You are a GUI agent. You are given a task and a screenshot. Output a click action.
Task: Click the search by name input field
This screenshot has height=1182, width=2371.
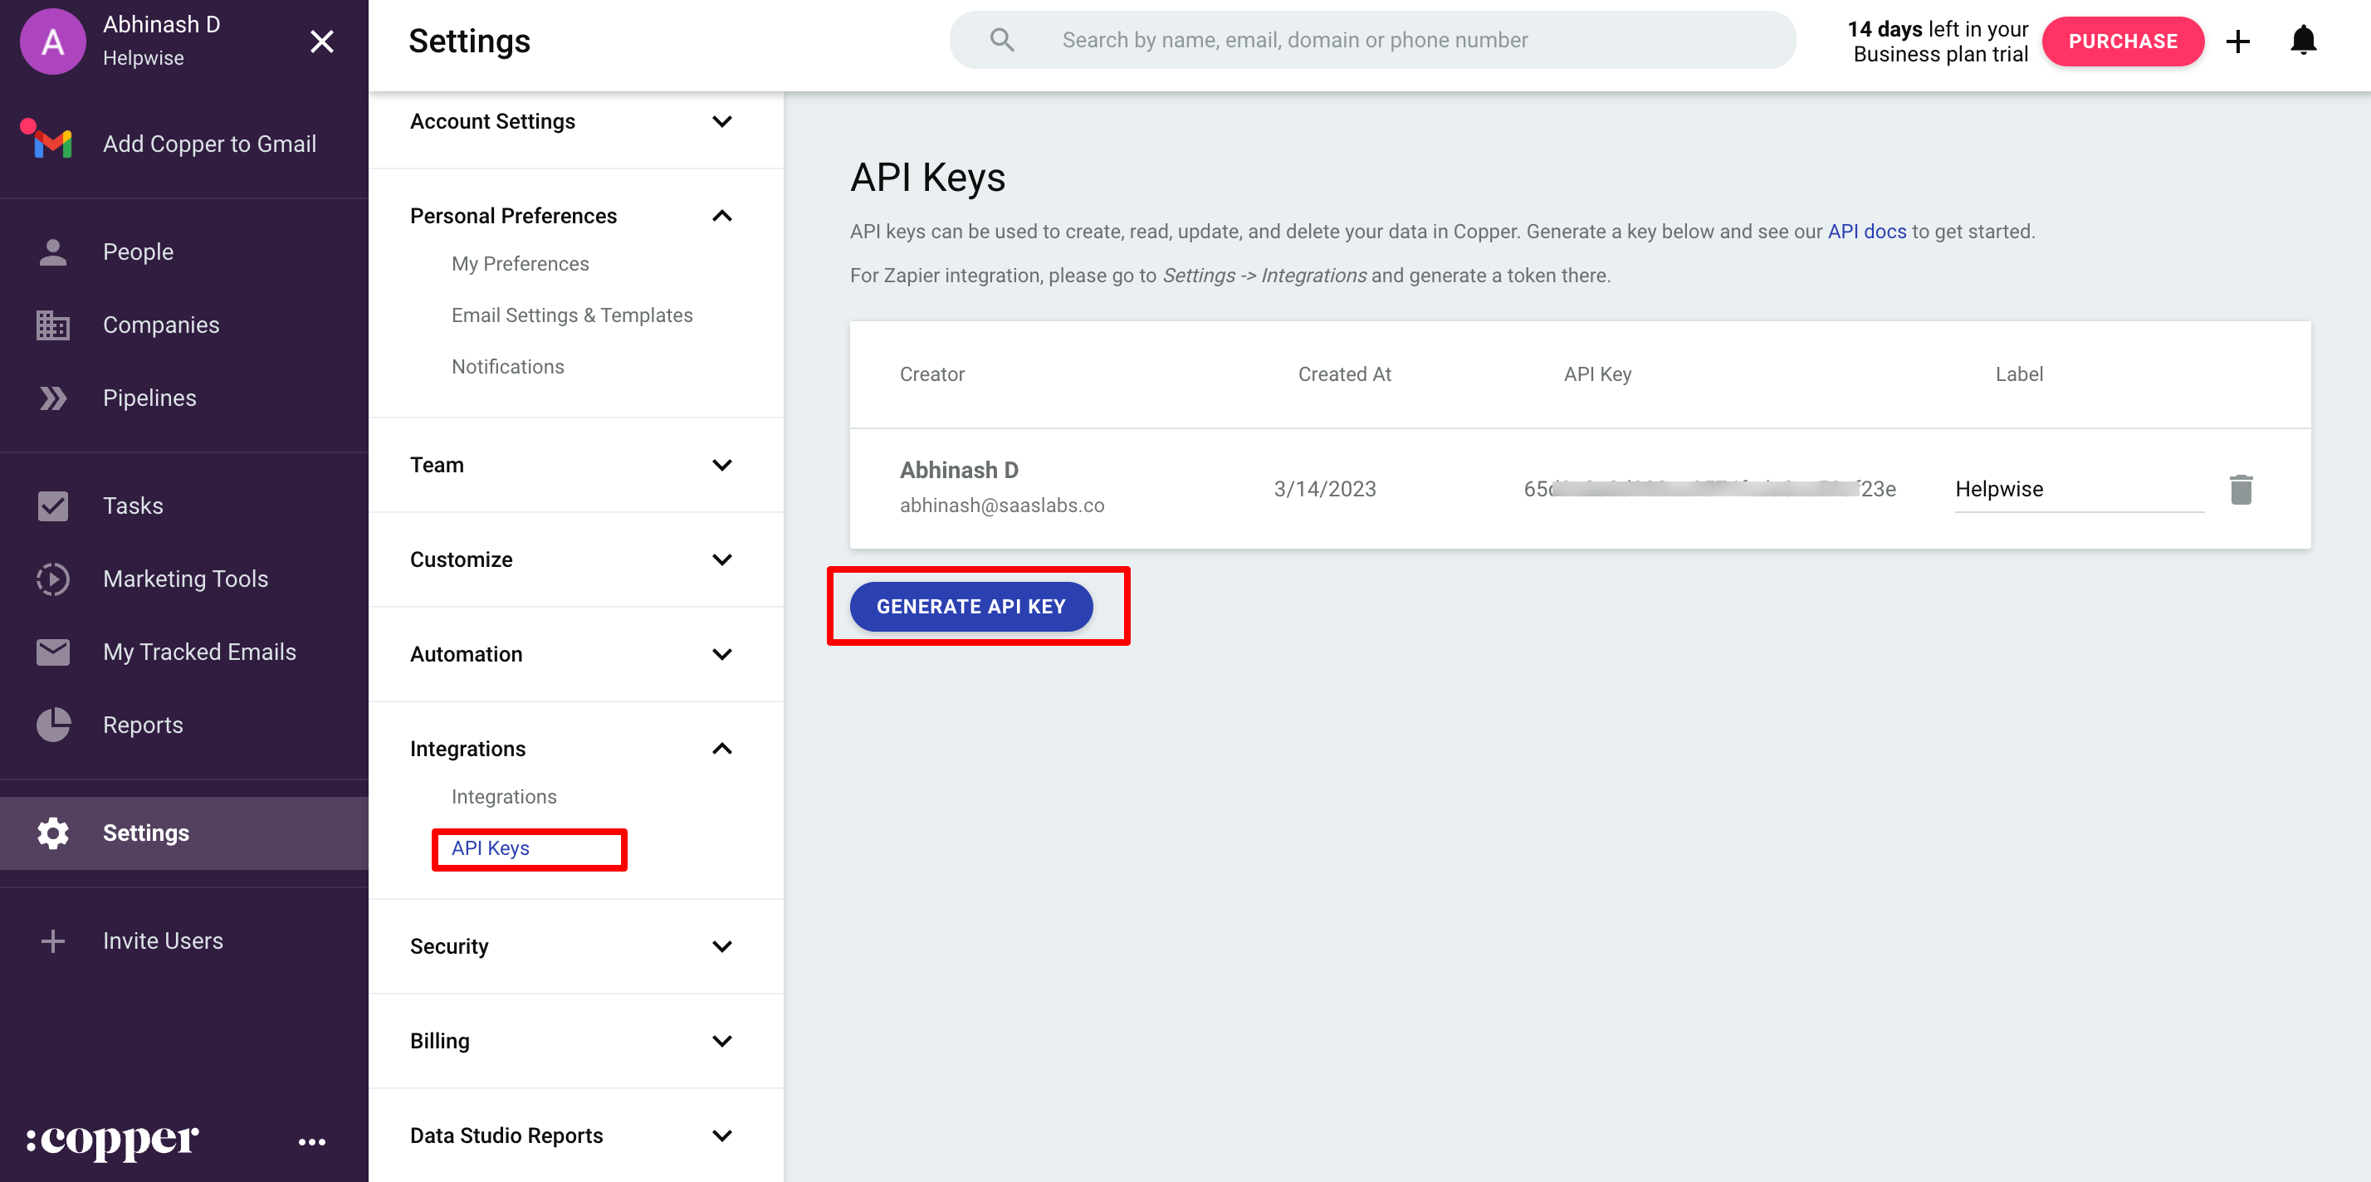1371,40
